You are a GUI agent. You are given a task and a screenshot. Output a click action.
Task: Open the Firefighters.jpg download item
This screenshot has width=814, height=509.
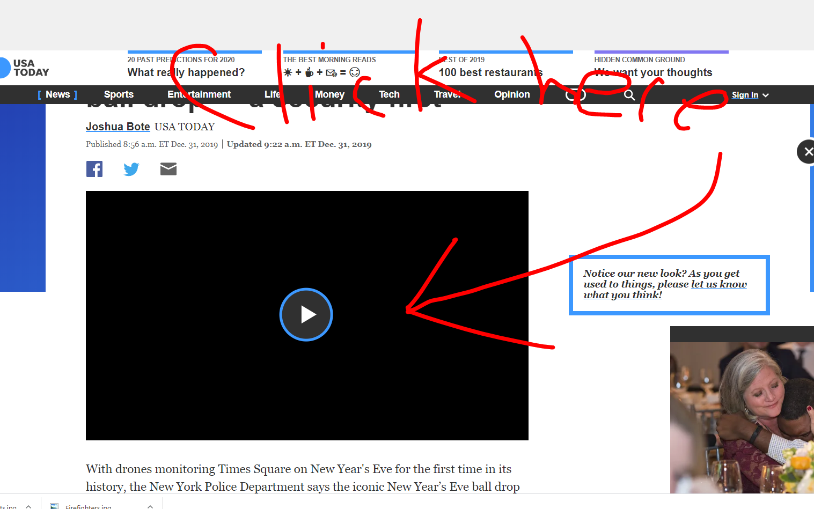click(x=89, y=506)
